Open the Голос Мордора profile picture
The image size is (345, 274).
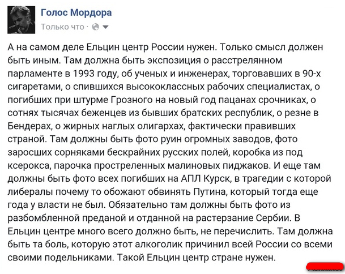click(21, 19)
